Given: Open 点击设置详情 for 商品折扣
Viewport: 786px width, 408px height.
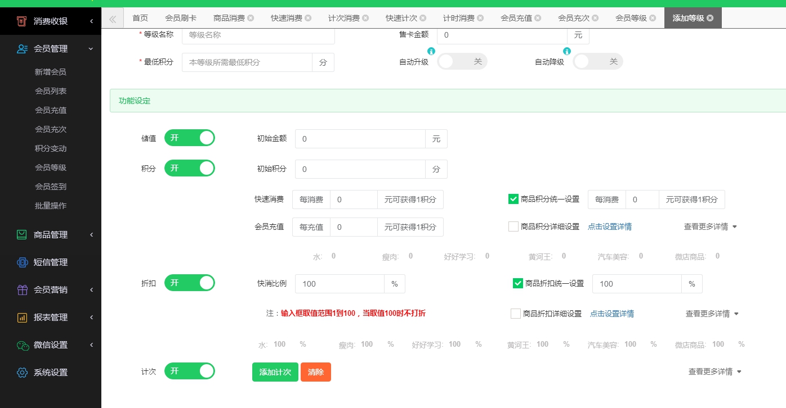Looking at the screenshot, I should [x=611, y=313].
